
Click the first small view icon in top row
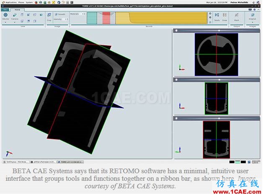point(22,15)
